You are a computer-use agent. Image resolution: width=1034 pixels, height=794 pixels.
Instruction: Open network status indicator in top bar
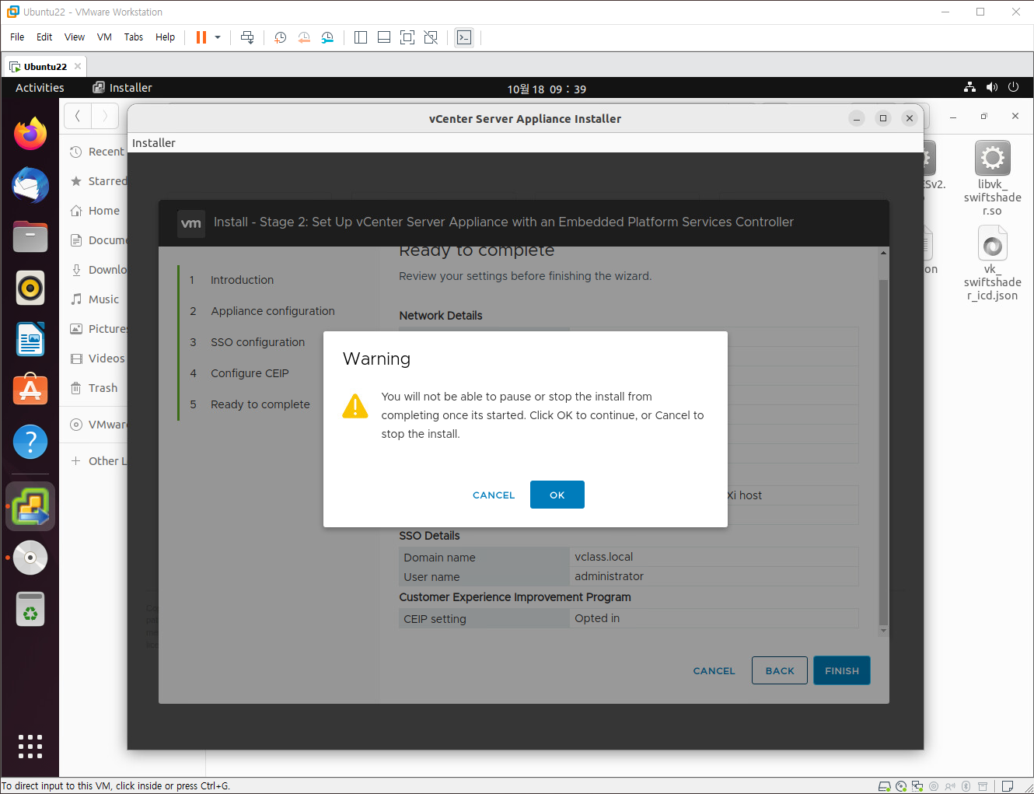(969, 87)
